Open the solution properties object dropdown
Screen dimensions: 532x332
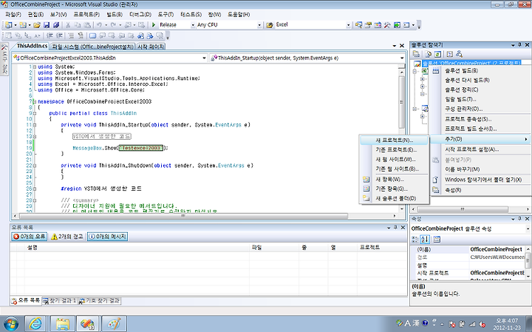coord(528,228)
